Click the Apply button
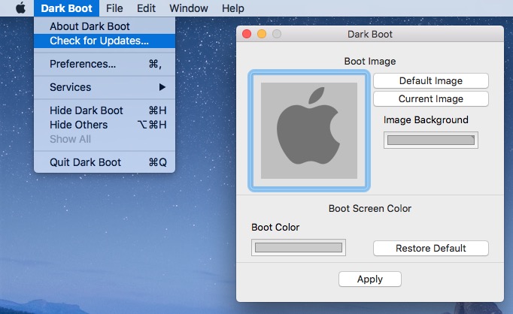The width and height of the screenshot is (513, 314). click(x=370, y=279)
